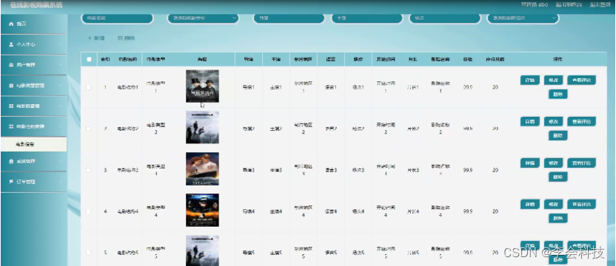616x266 pixels.
Task: Open the 请选择影院名称 dropdown
Action: point(523,18)
